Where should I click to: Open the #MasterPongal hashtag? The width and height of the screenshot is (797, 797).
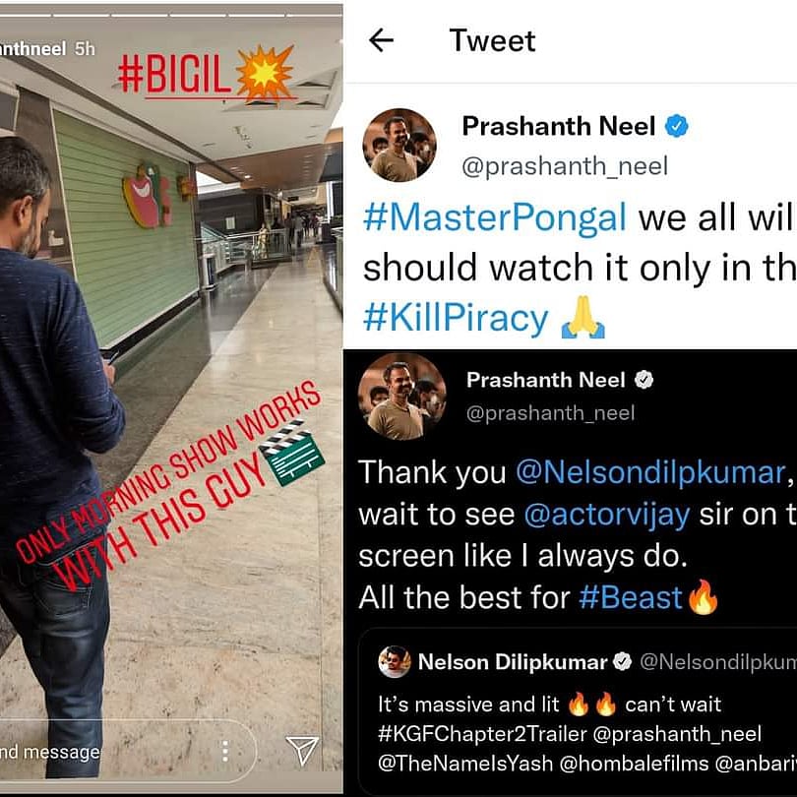coord(494,217)
